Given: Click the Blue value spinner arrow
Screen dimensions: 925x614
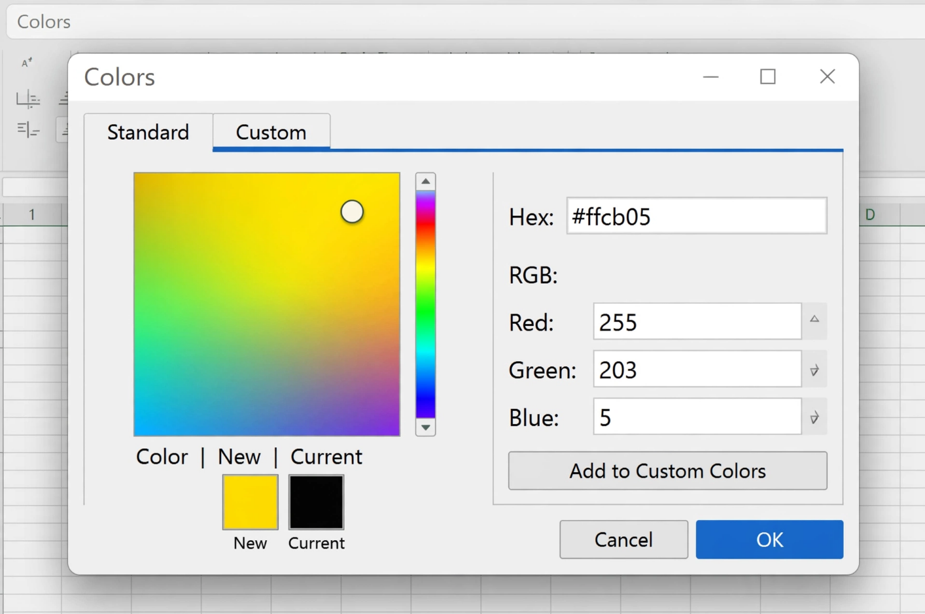Looking at the screenshot, I should 814,418.
